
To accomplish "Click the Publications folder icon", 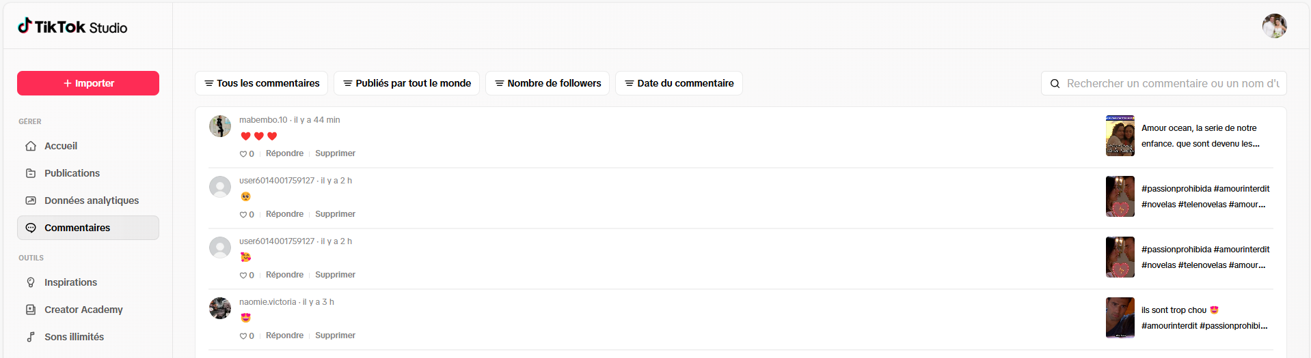I will coord(31,173).
